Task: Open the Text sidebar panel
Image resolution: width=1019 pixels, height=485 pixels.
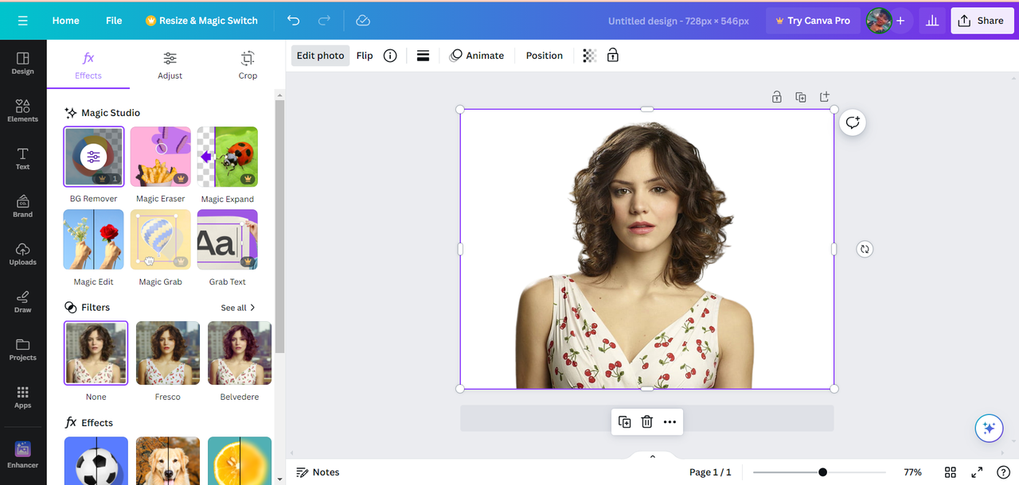Action: click(22, 159)
